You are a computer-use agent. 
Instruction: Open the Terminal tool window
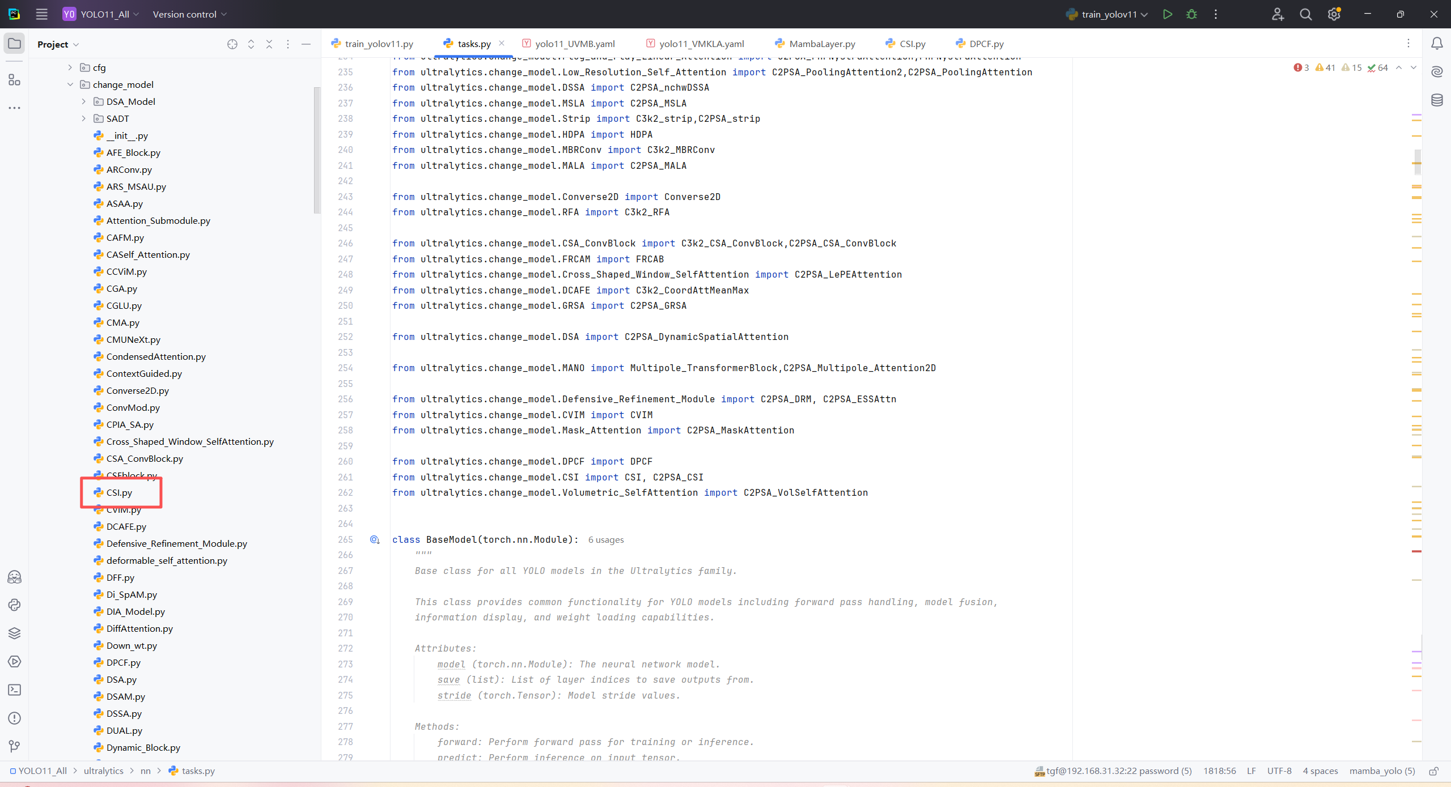[14, 690]
